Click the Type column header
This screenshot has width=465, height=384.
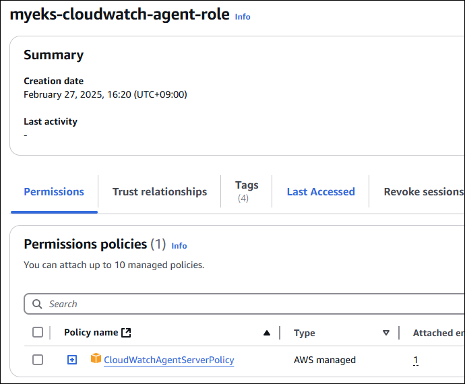(305, 333)
